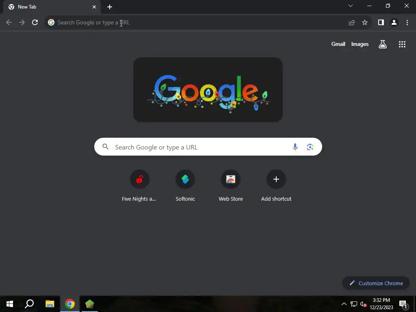Click the magnifier icon in search box

[x=106, y=147]
